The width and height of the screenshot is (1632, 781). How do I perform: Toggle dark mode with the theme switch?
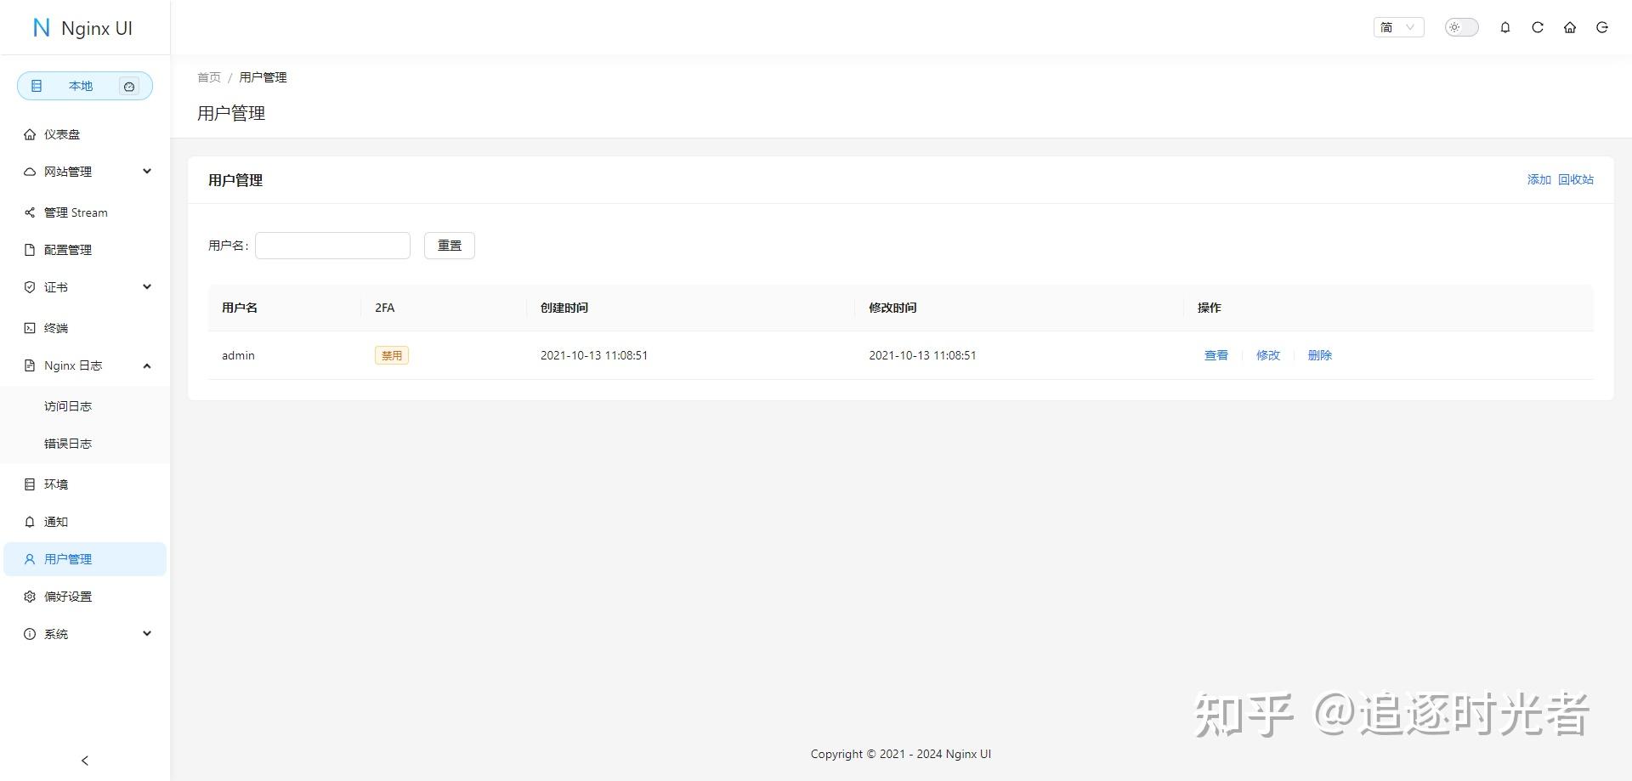tap(1460, 27)
